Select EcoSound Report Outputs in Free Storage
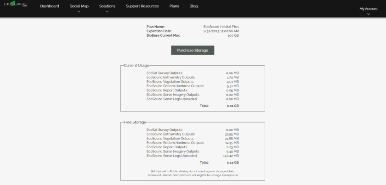Image resolution: width=386 pixels, height=185 pixels. coord(167,147)
